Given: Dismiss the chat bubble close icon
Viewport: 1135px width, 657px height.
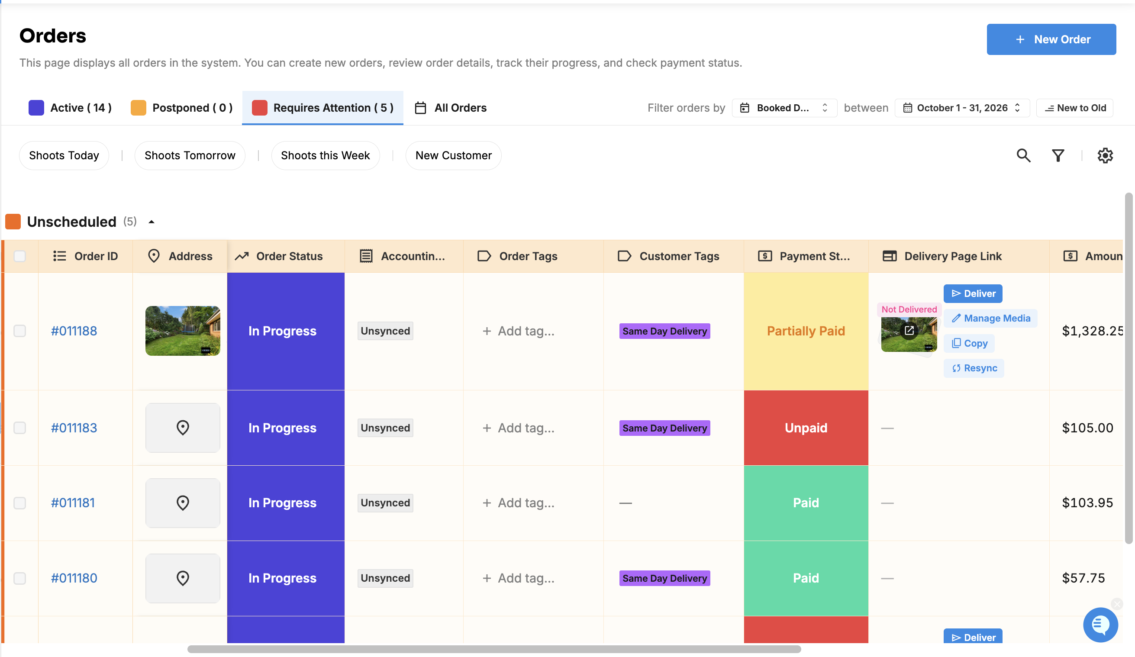Looking at the screenshot, I should pyautogui.click(x=1117, y=604).
